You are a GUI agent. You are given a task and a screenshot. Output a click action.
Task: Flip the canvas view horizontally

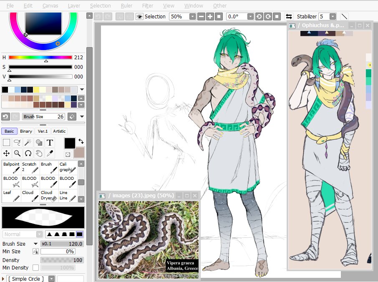pos(289,17)
